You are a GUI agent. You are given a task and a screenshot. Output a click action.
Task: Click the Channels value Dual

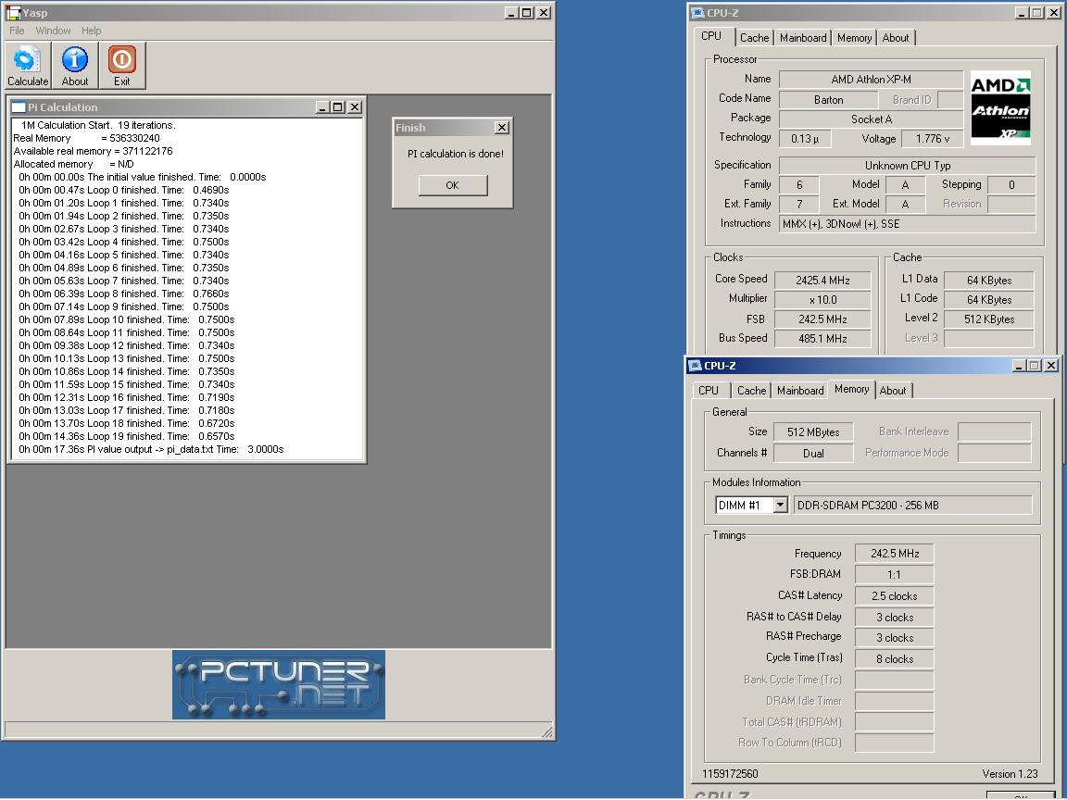pyautogui.click(x=813, y=454)
